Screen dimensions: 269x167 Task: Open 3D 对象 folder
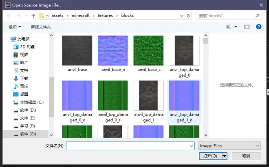click(x=24, y=46)
